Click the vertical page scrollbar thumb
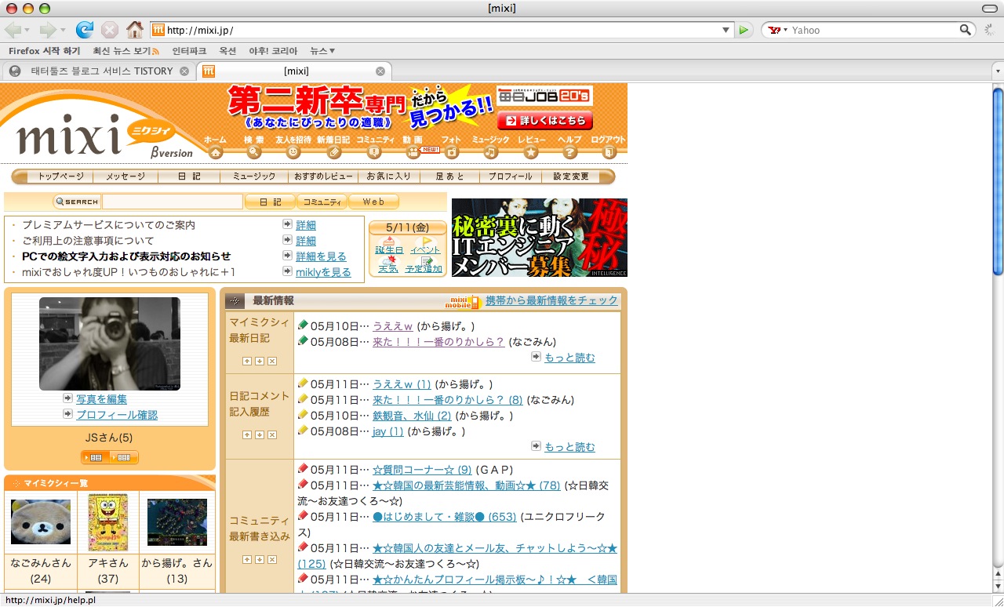1004x607 pixels. [x=998, y=181]
